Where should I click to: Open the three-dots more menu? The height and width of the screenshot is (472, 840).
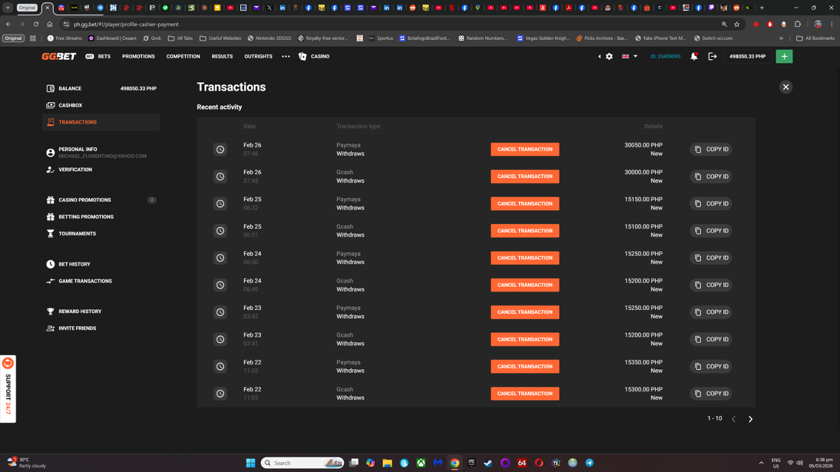point(286,56)
